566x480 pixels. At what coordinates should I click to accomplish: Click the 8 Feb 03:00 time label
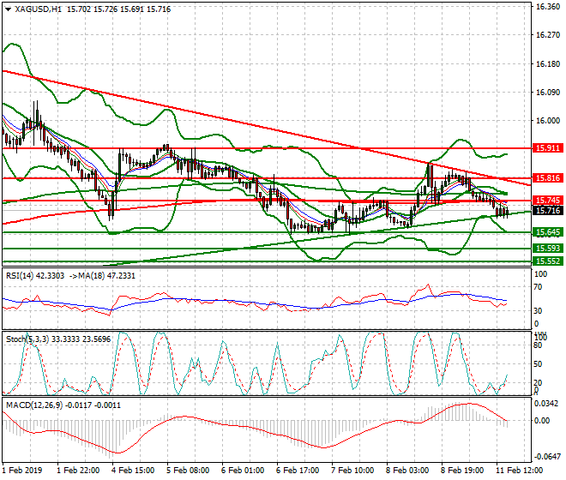(x=407, y=471)
